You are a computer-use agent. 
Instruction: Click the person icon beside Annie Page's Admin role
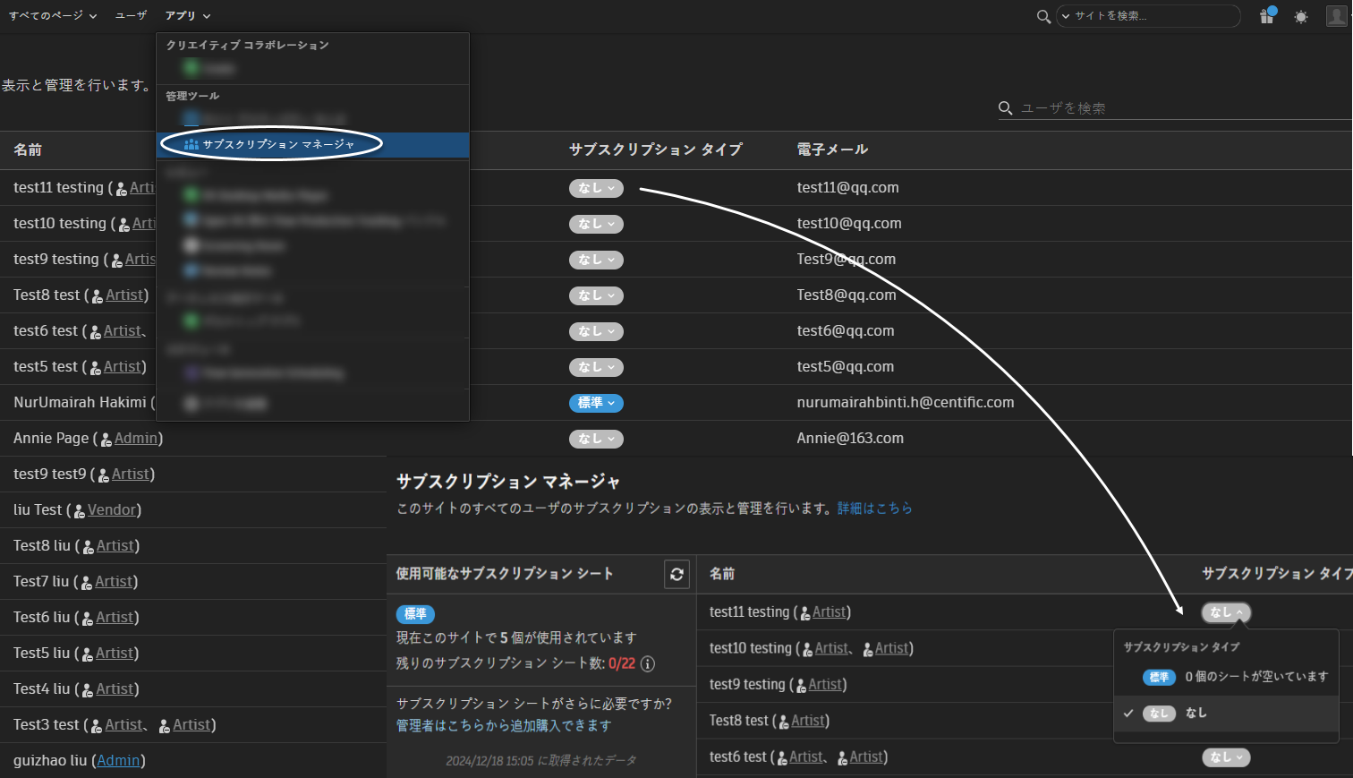tap(106, 439)
